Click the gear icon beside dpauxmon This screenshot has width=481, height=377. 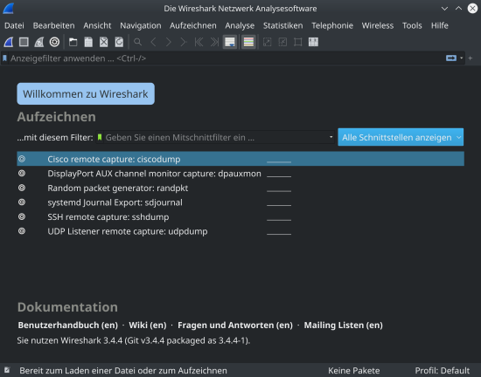(x=22, y=173)
